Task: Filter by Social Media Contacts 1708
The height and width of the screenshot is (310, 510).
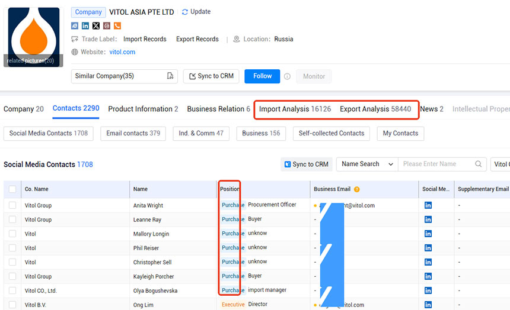Action: pyautogui.click(x=49, y=134)
